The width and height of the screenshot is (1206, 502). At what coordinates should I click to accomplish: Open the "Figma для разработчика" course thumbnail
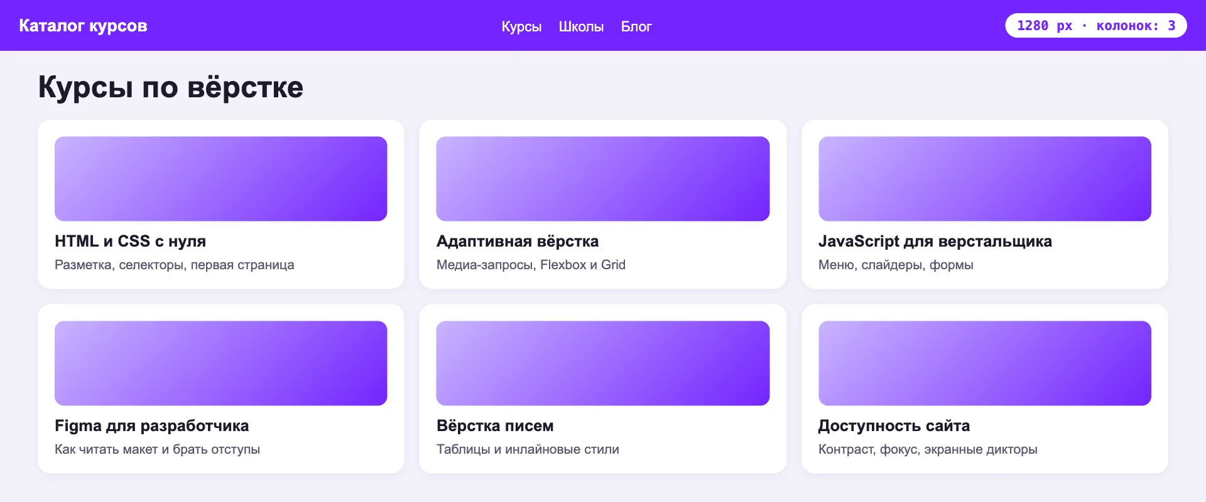coord(221,363)
